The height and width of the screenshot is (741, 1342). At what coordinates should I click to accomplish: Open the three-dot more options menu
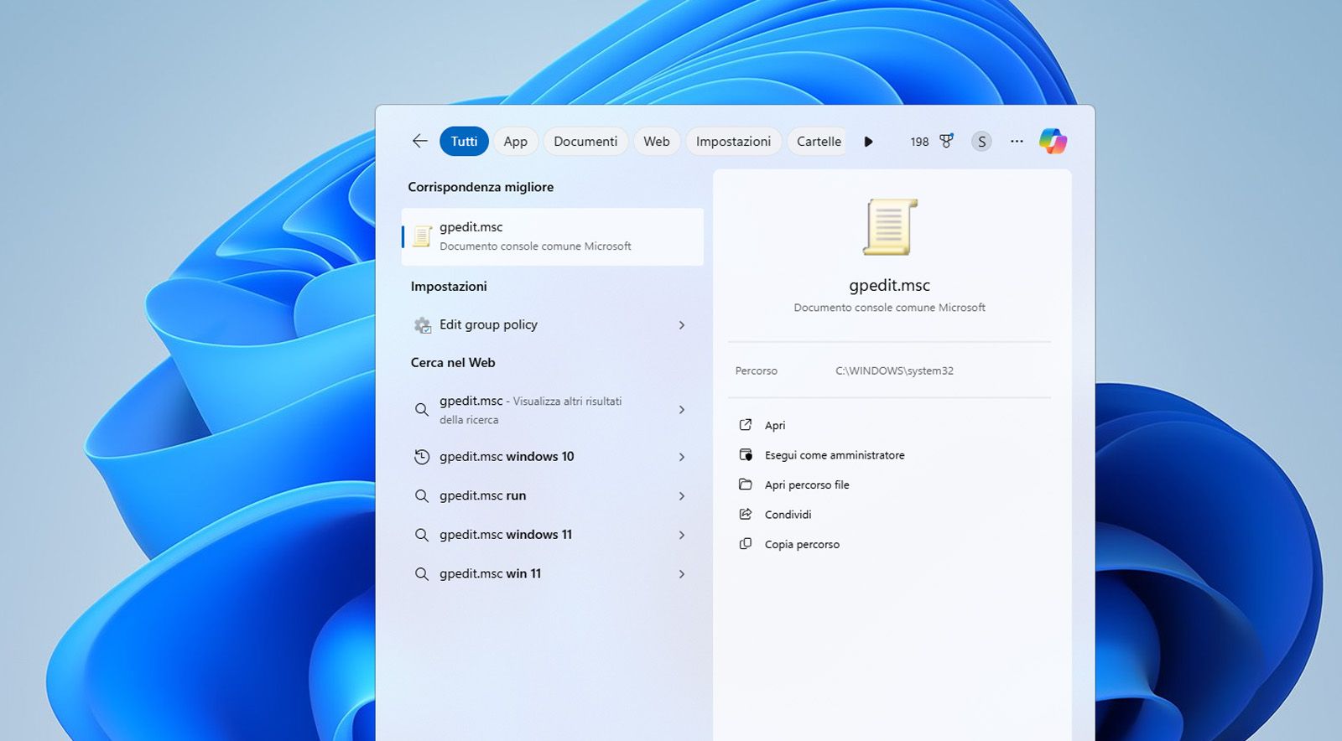[1017, 141]
